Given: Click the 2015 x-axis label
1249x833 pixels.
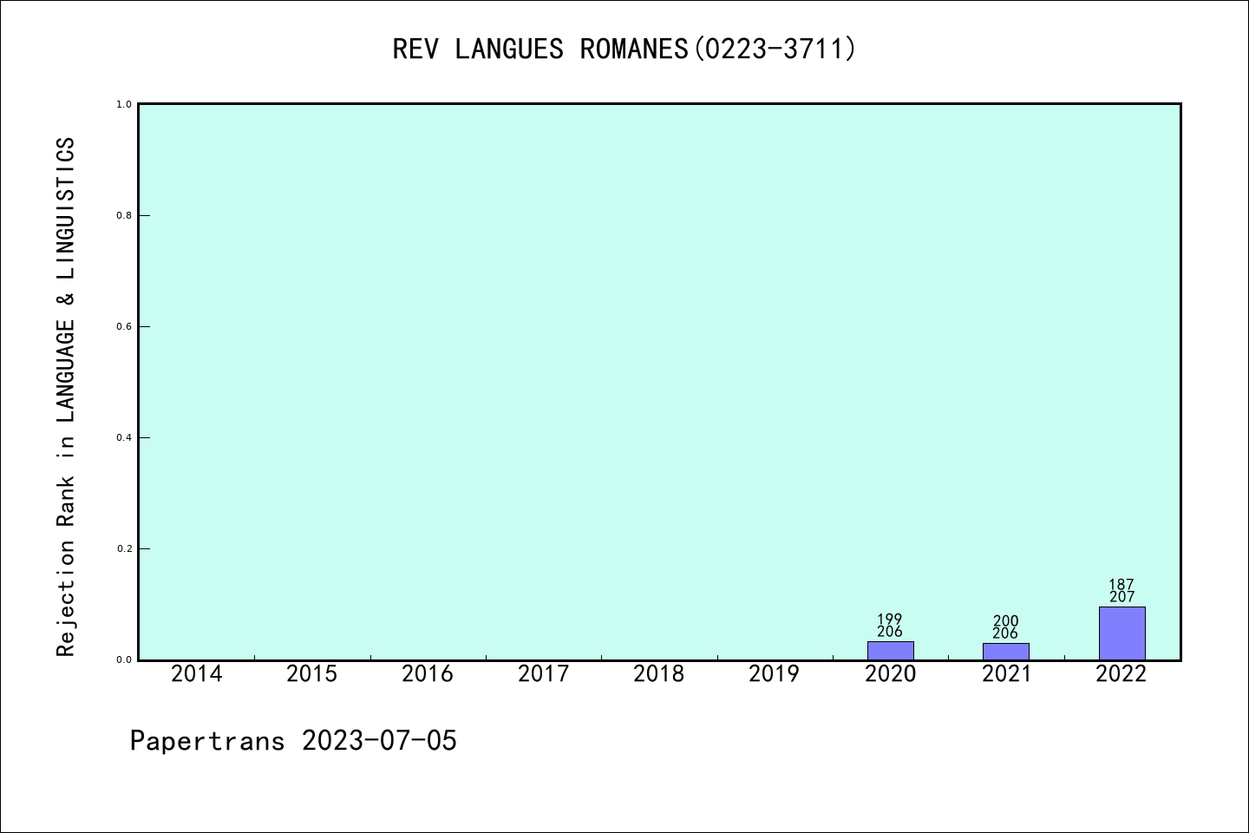Looking at the screenshot, I should [311, 673].
